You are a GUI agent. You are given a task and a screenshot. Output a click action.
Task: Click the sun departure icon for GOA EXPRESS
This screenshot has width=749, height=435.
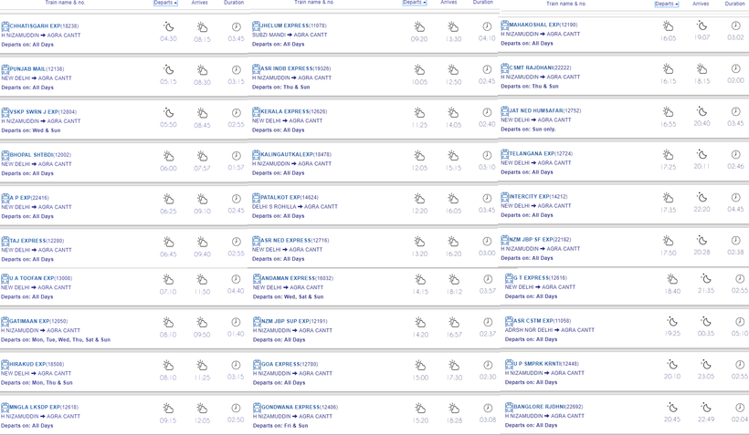(x=419, y=365)
